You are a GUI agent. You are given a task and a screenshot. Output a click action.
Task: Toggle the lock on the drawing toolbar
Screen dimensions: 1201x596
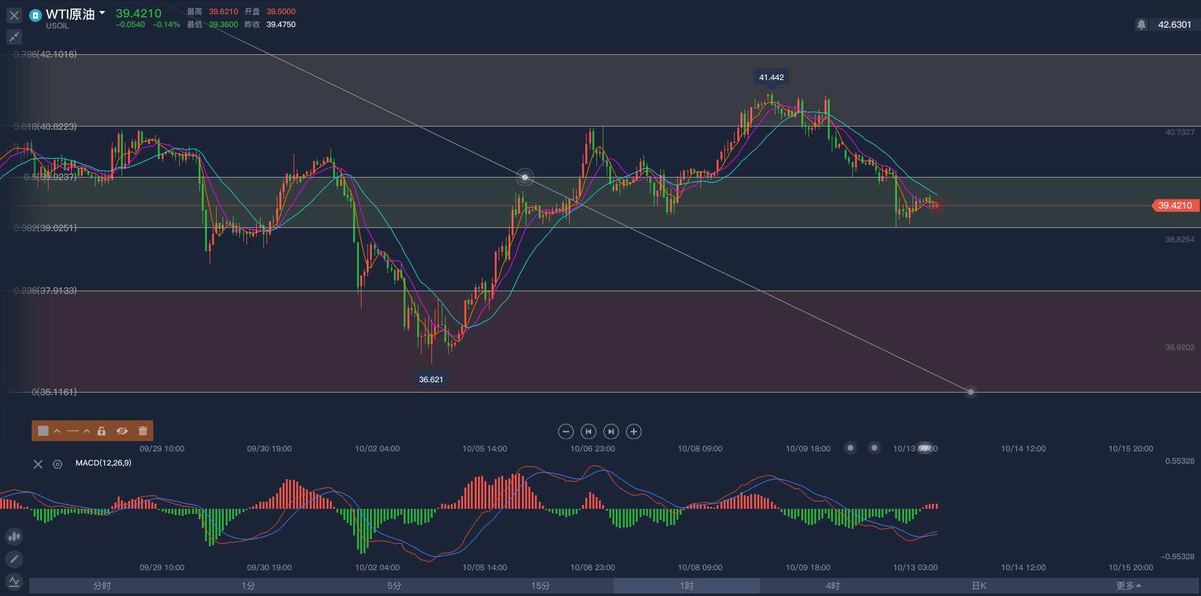(x=102, y=431)
